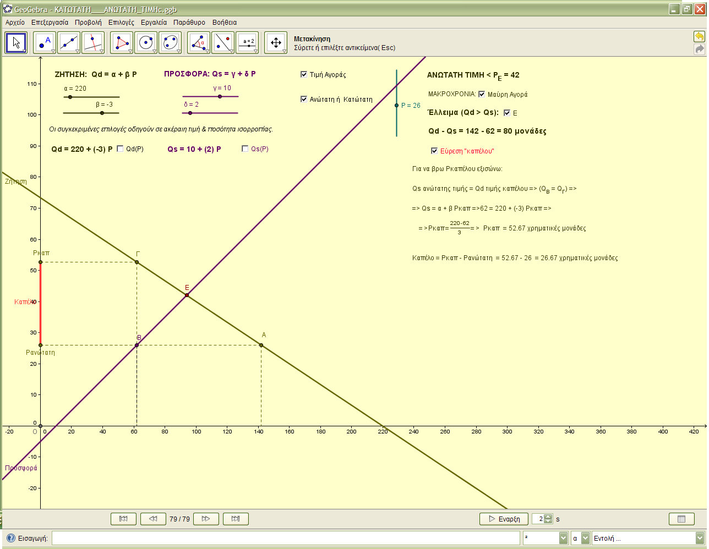Select the Perpendicular line tool
The image size is (709, 549).
(93, 42)
